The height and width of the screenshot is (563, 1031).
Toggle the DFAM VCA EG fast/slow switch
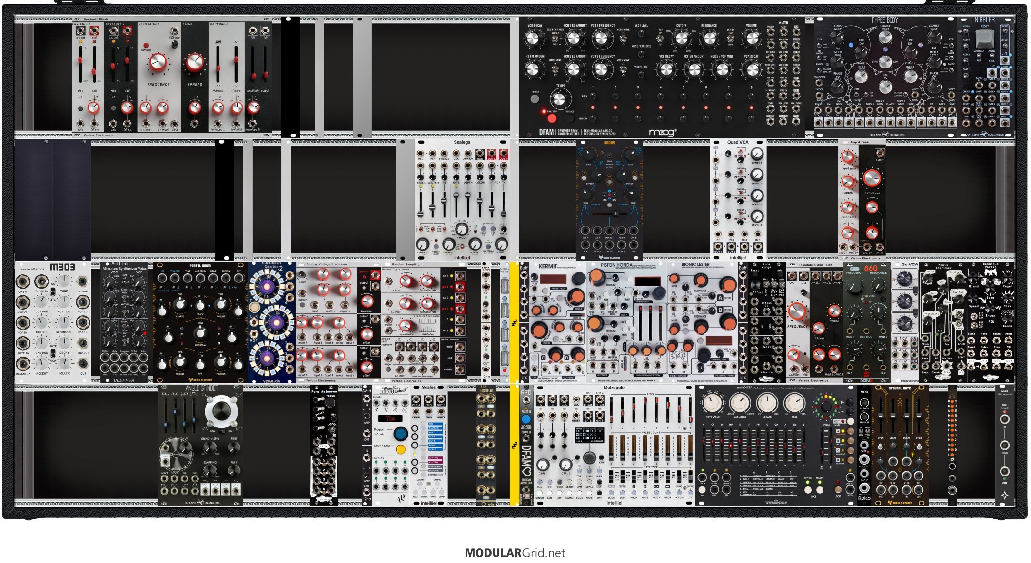(x=731, y=39)
